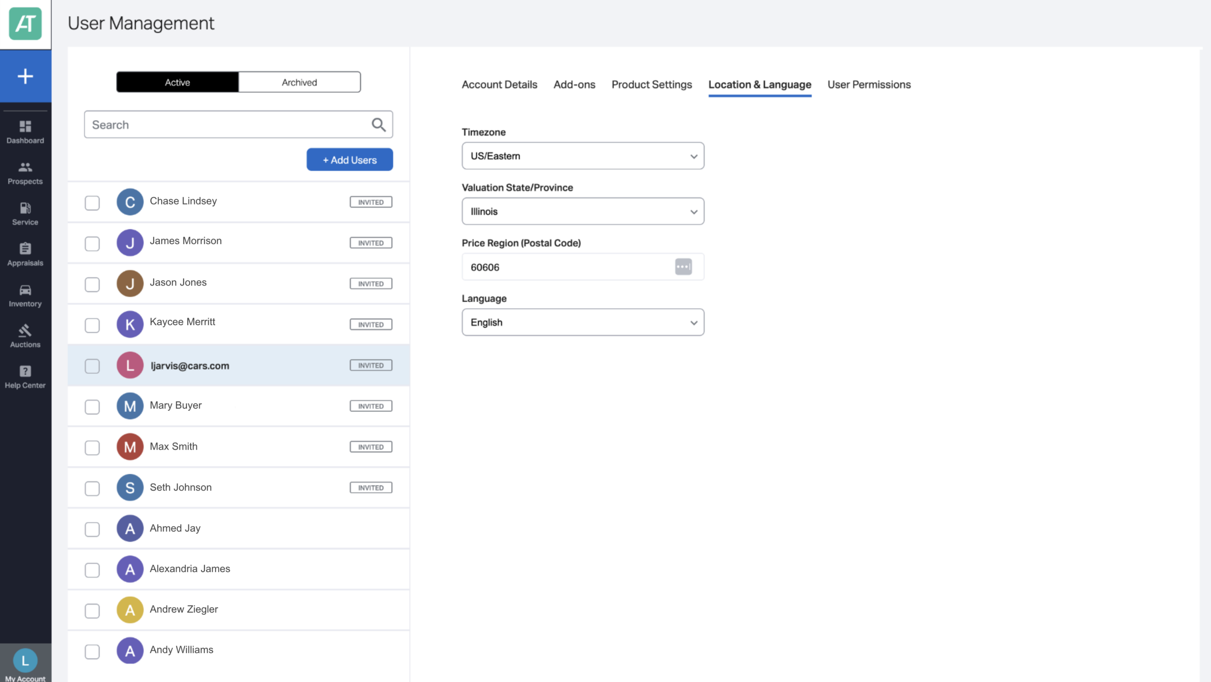Check the box for Andrew Ziegler
1211x682 pixels.
pos(92,611)
